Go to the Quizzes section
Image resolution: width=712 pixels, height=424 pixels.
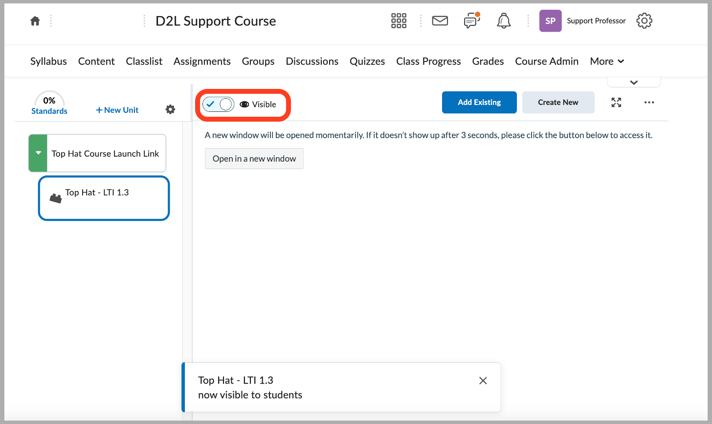click(367, 61)
